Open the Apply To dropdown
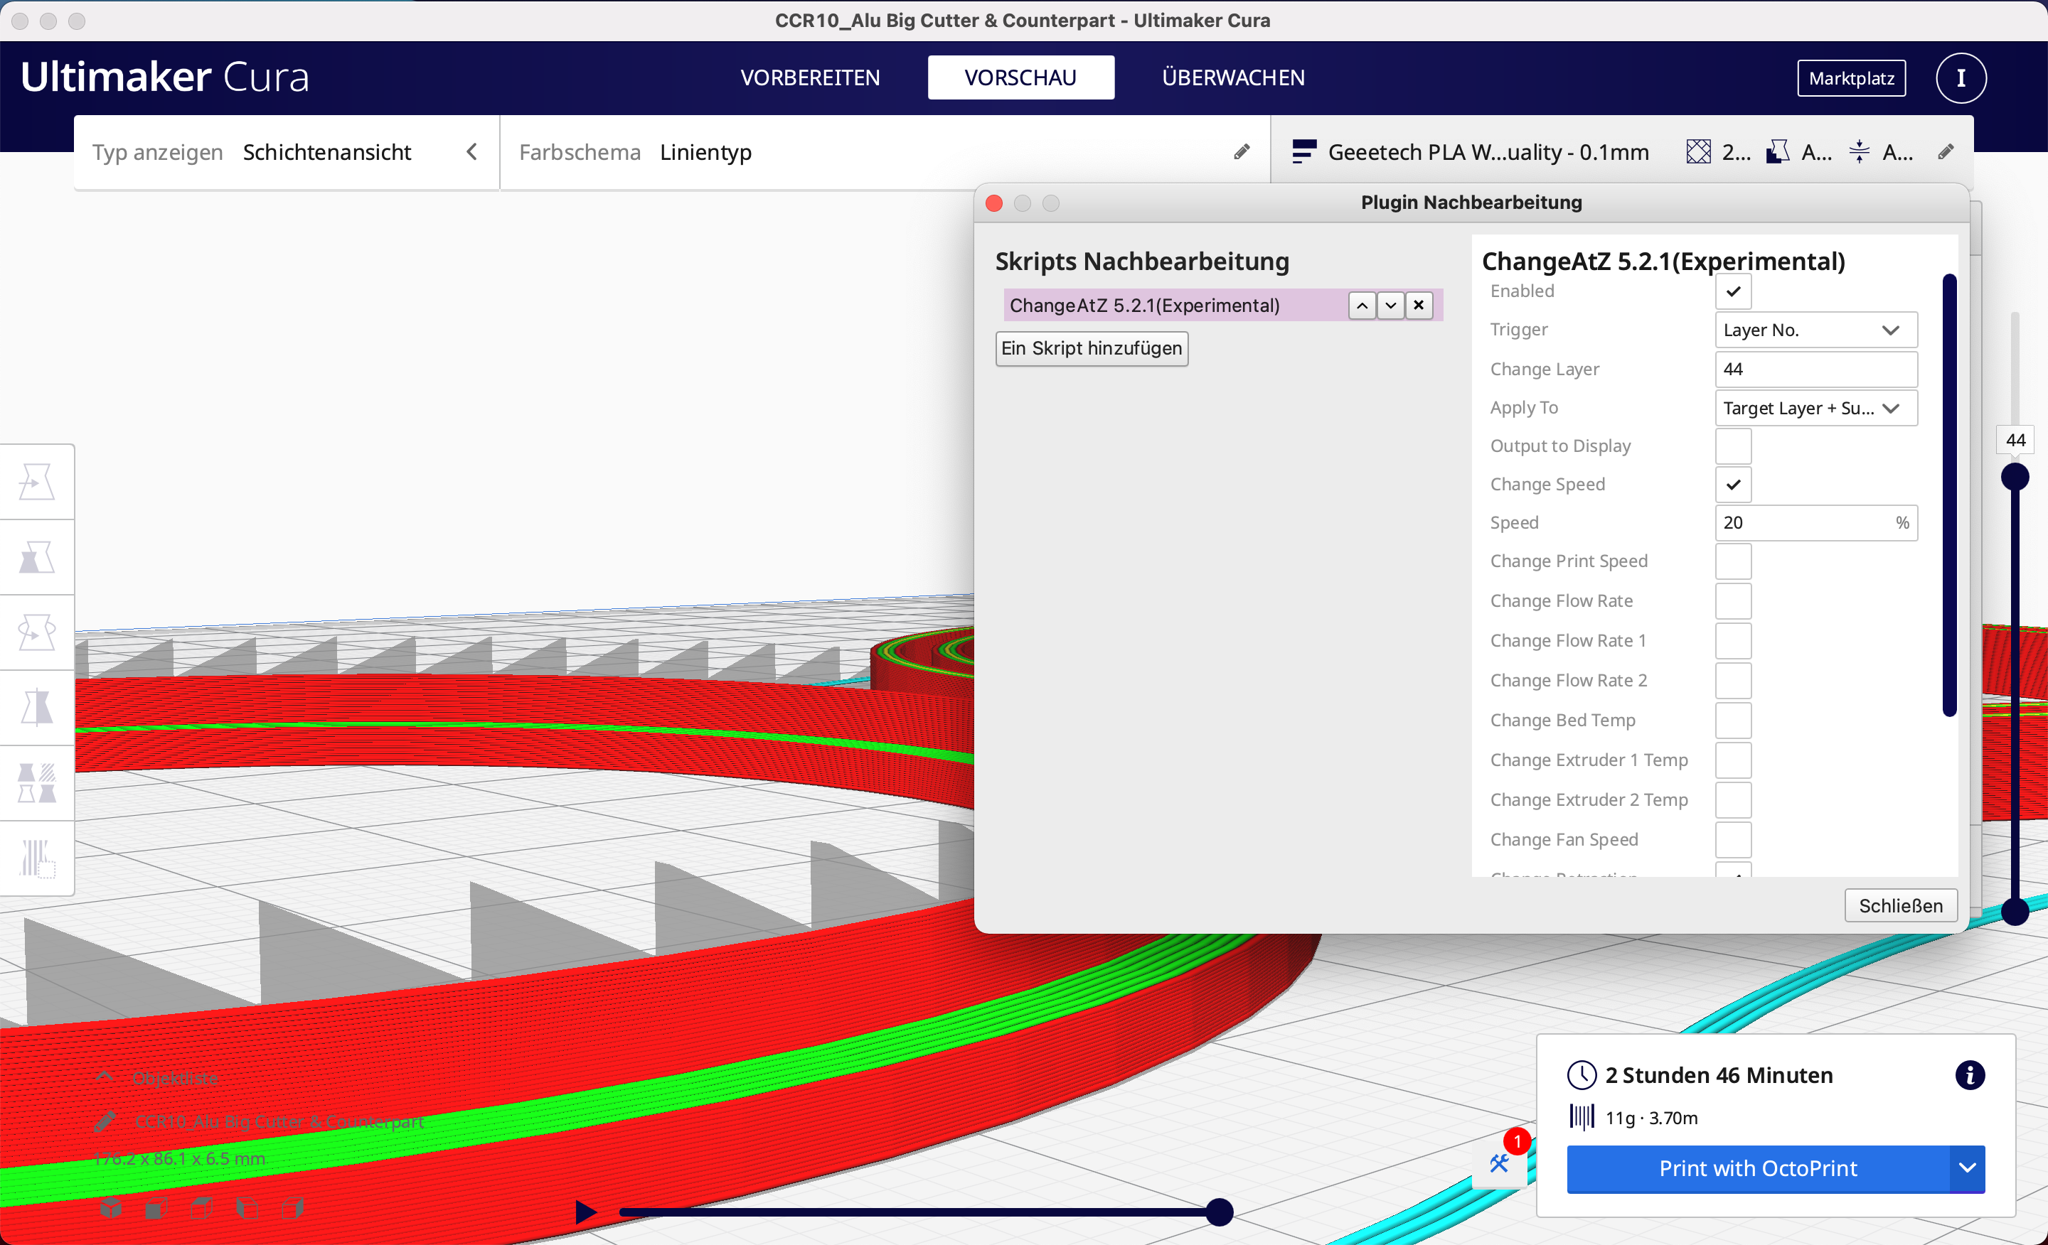This screenshot has height=1245, width=2048. (x=1815, y=408)
